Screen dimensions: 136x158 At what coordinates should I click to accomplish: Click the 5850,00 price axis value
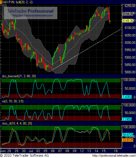click(x=130, y=65)
